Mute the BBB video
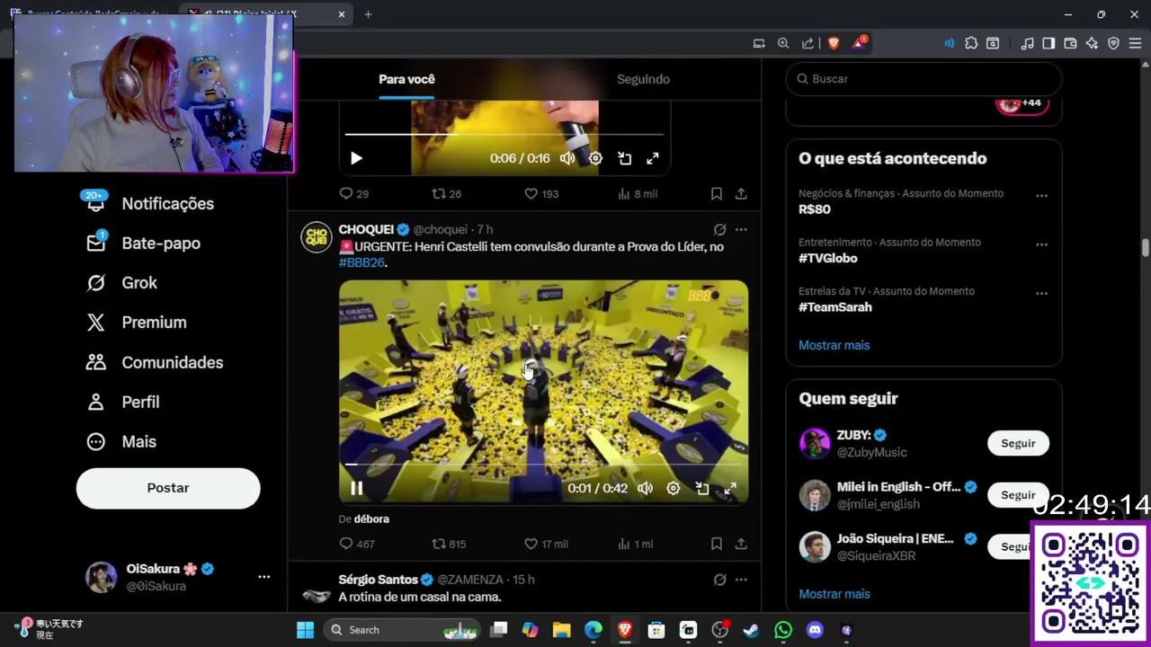This screenshot has width=1151, height=647. click(645, 488)
